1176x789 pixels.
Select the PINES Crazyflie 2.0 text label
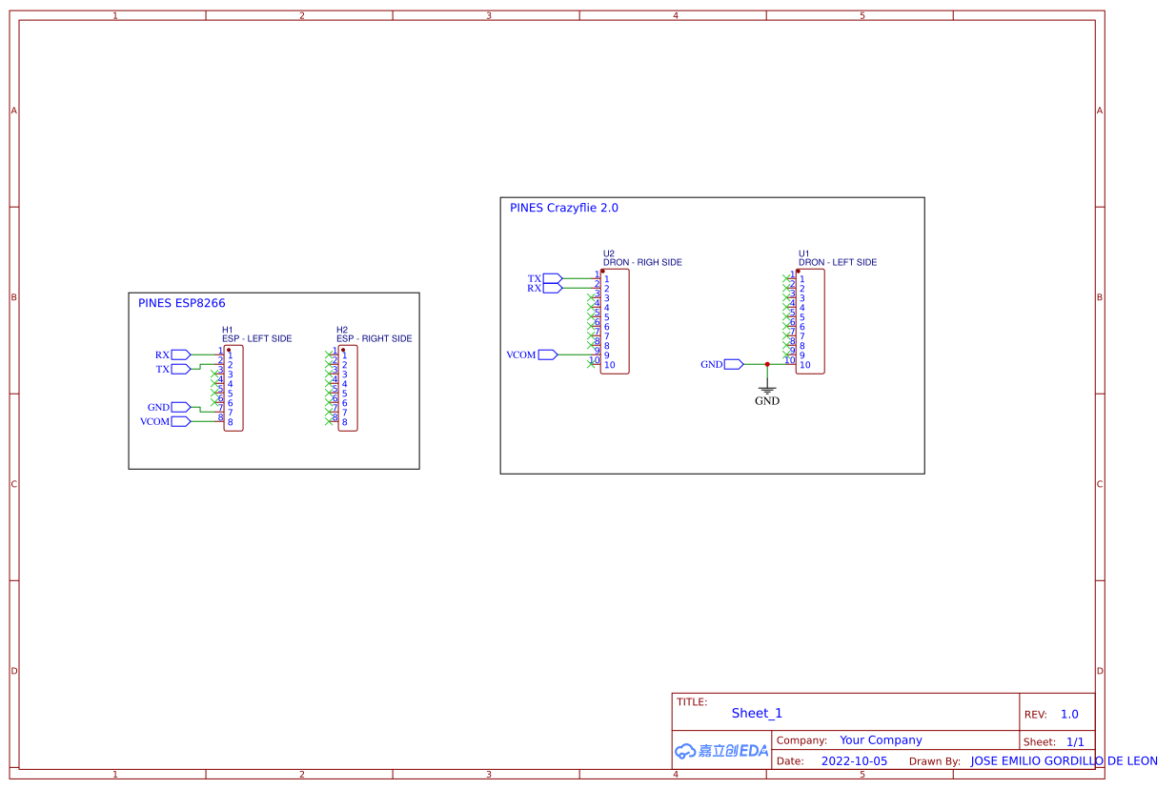(x=564, y=208)
